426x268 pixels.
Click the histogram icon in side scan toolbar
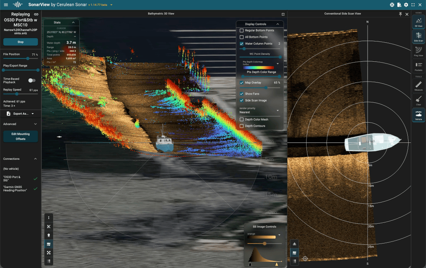[295, 244]
